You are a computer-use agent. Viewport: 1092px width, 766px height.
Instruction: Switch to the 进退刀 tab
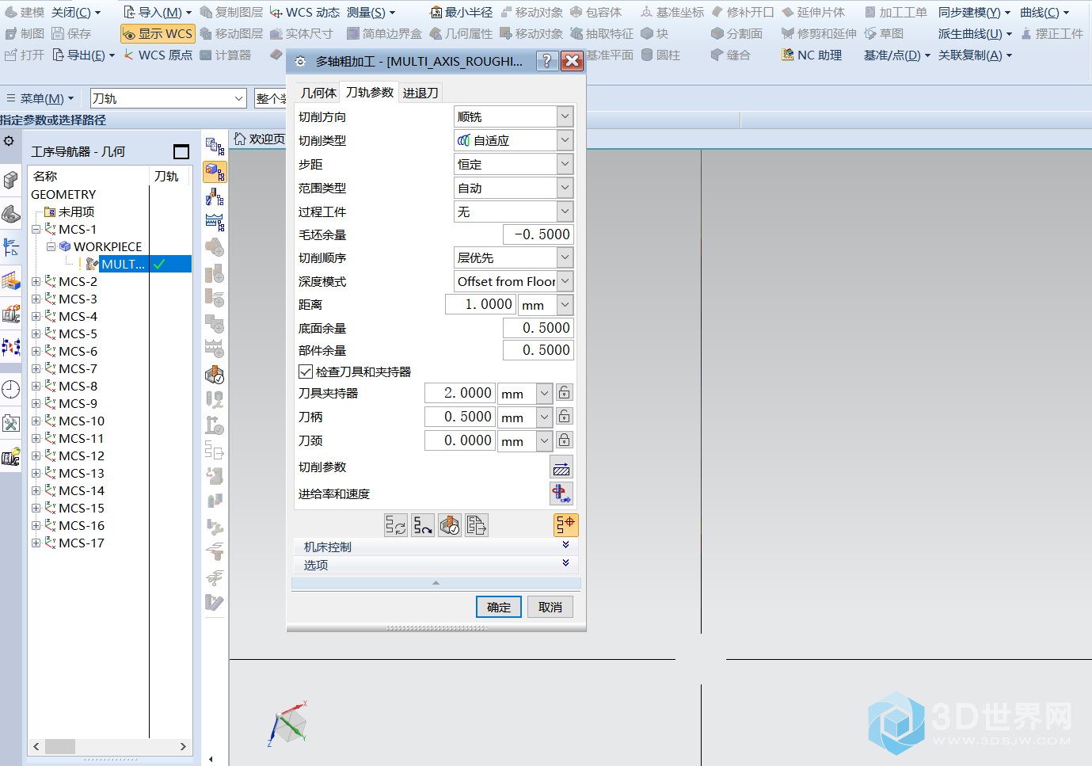click(x=420, y=93)
